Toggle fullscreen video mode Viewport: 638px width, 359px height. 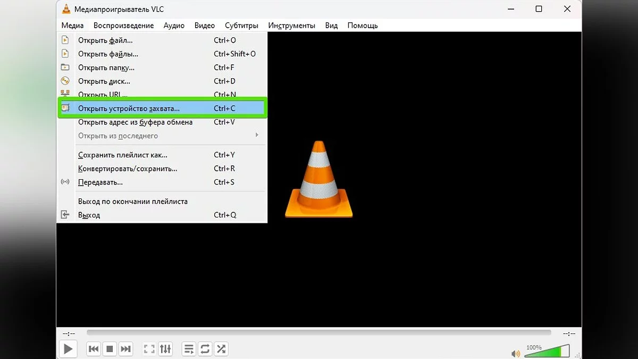coord(149,349)
